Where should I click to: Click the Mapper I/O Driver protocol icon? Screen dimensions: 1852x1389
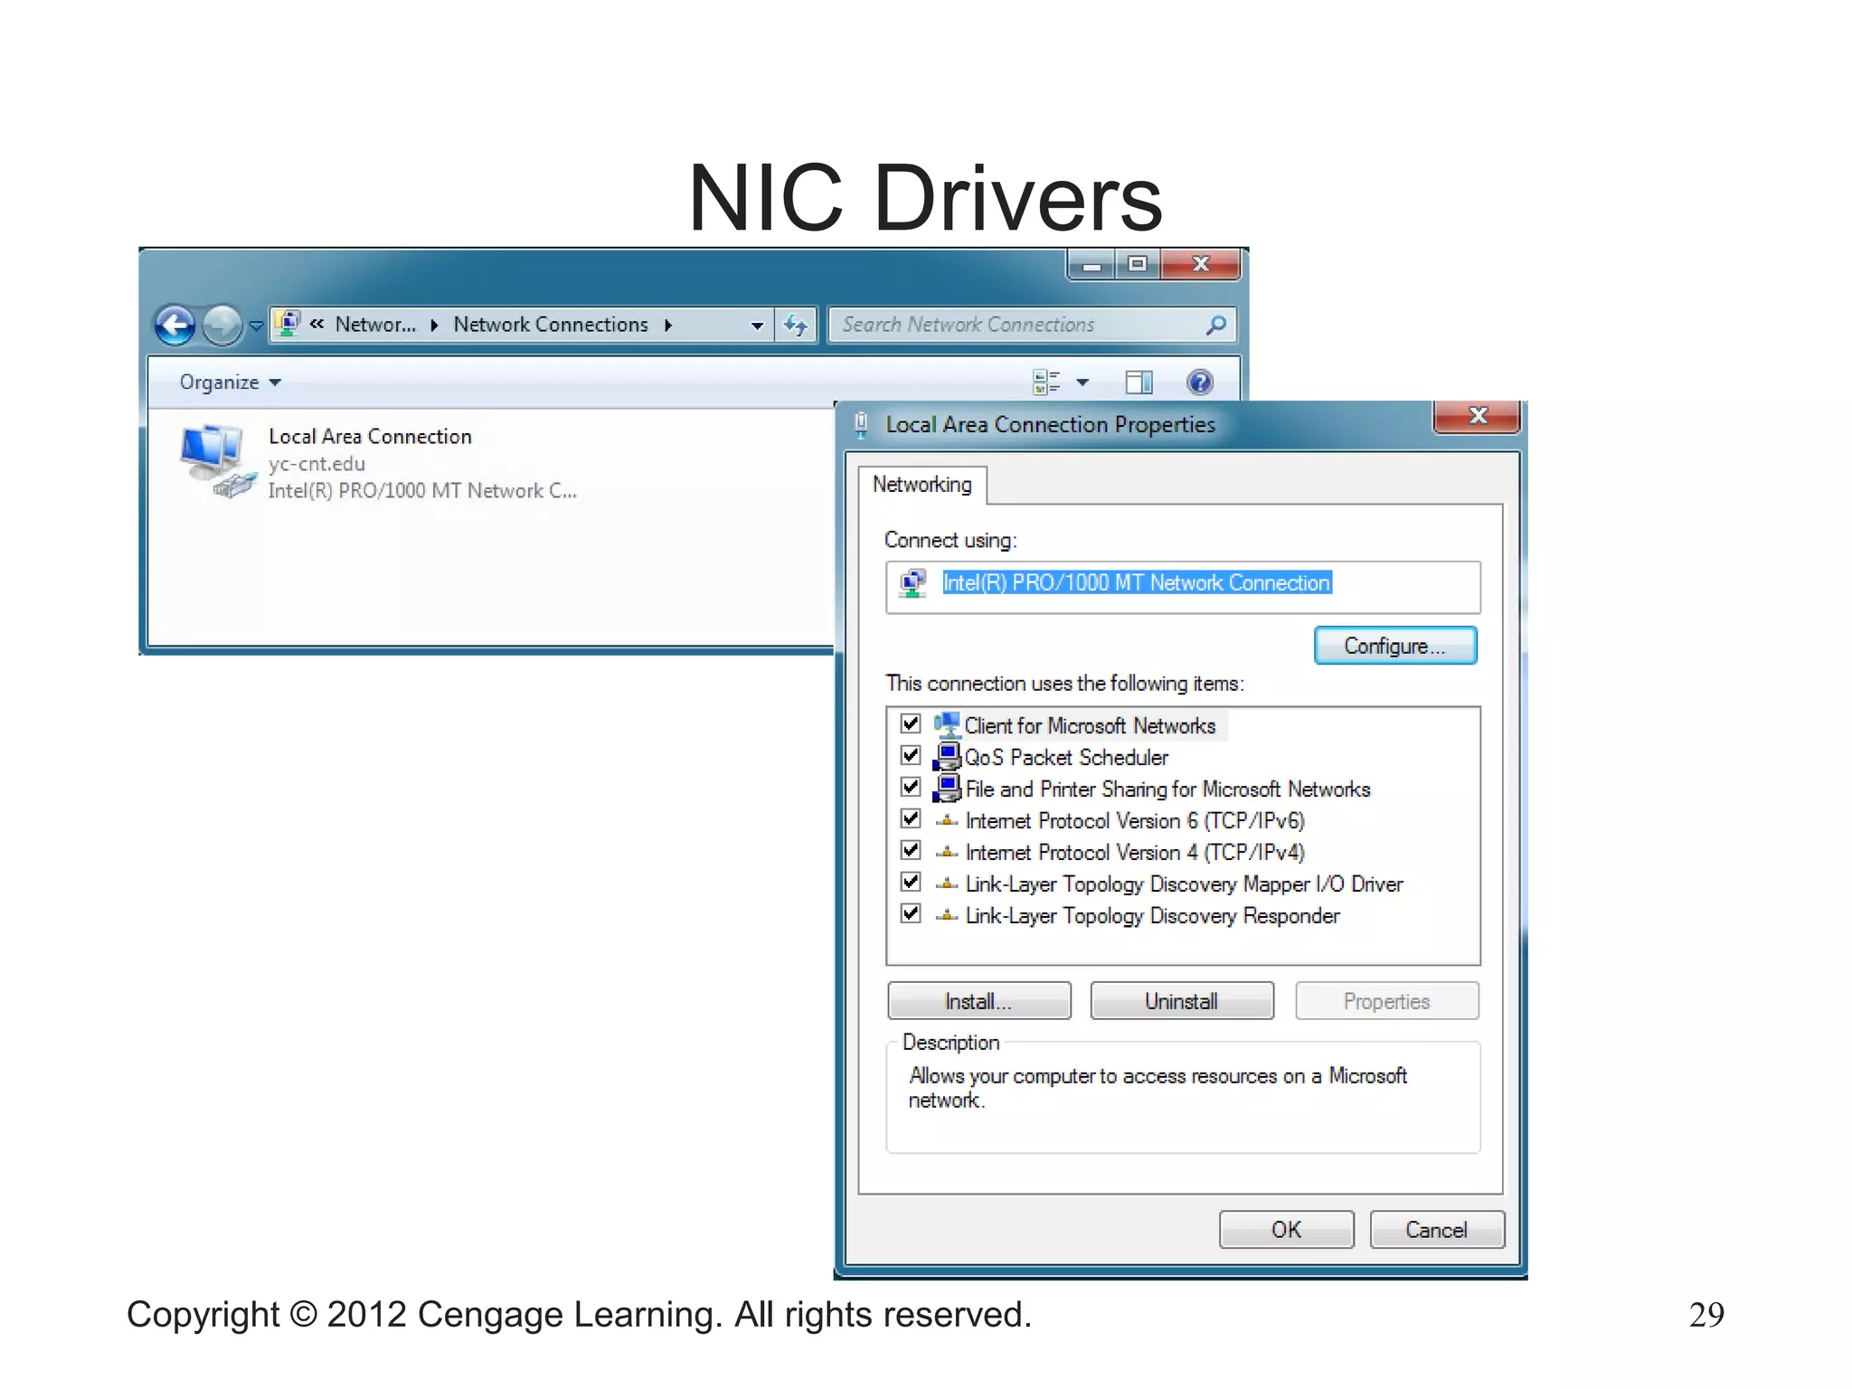click(x=946, y=884)
